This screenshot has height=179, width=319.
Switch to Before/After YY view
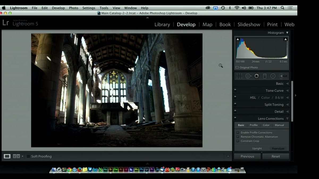click(16, 156)
